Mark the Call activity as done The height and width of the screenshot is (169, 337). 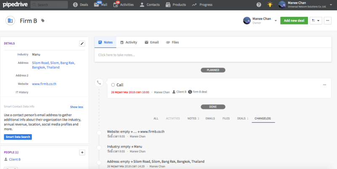pos(113,85)
